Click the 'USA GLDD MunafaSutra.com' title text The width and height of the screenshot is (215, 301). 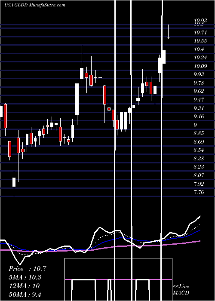pos(35,5)
